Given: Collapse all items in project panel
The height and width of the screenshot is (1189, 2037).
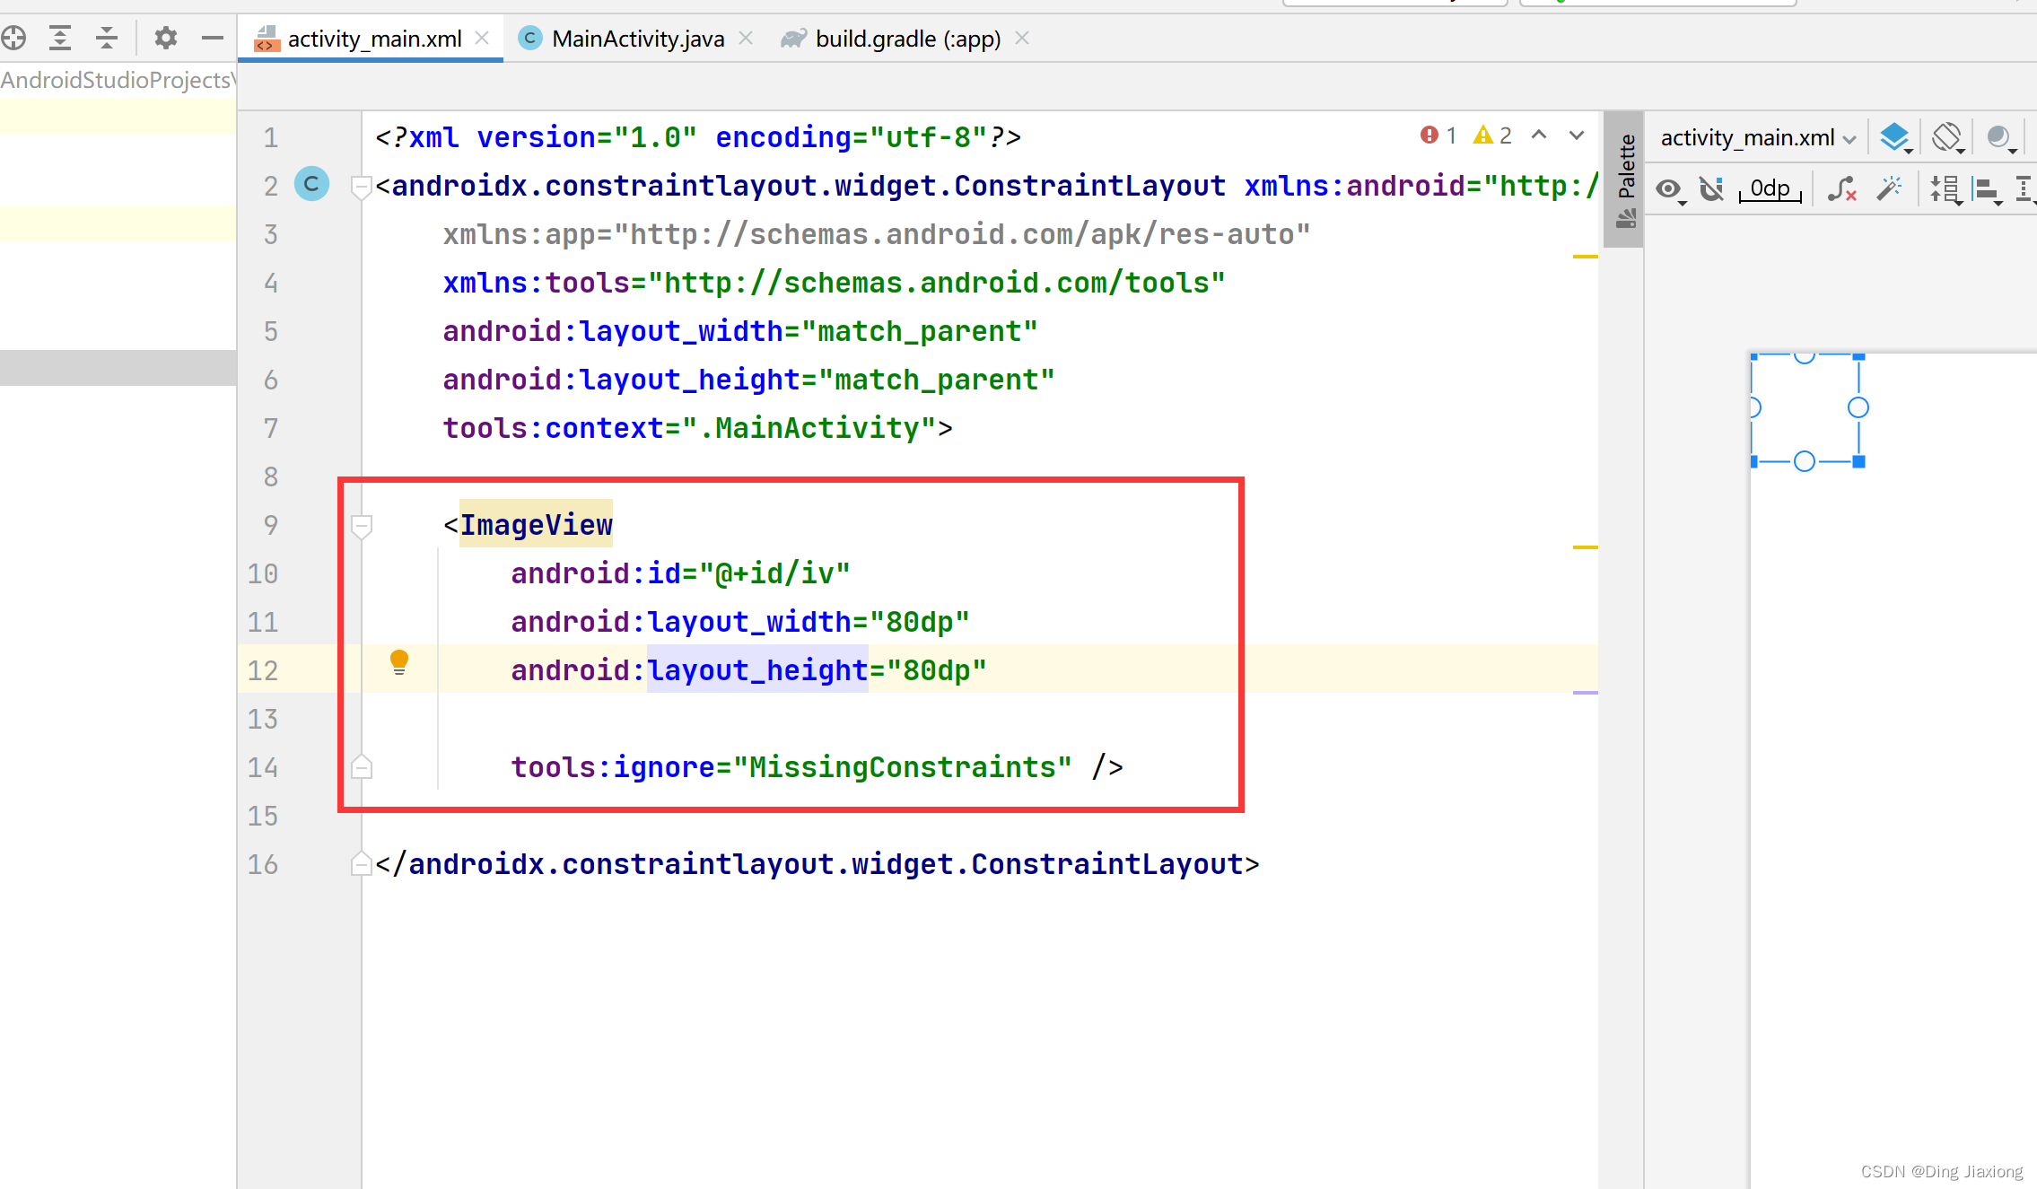Looking at the screenshot, I should click(x=107, y=38).
